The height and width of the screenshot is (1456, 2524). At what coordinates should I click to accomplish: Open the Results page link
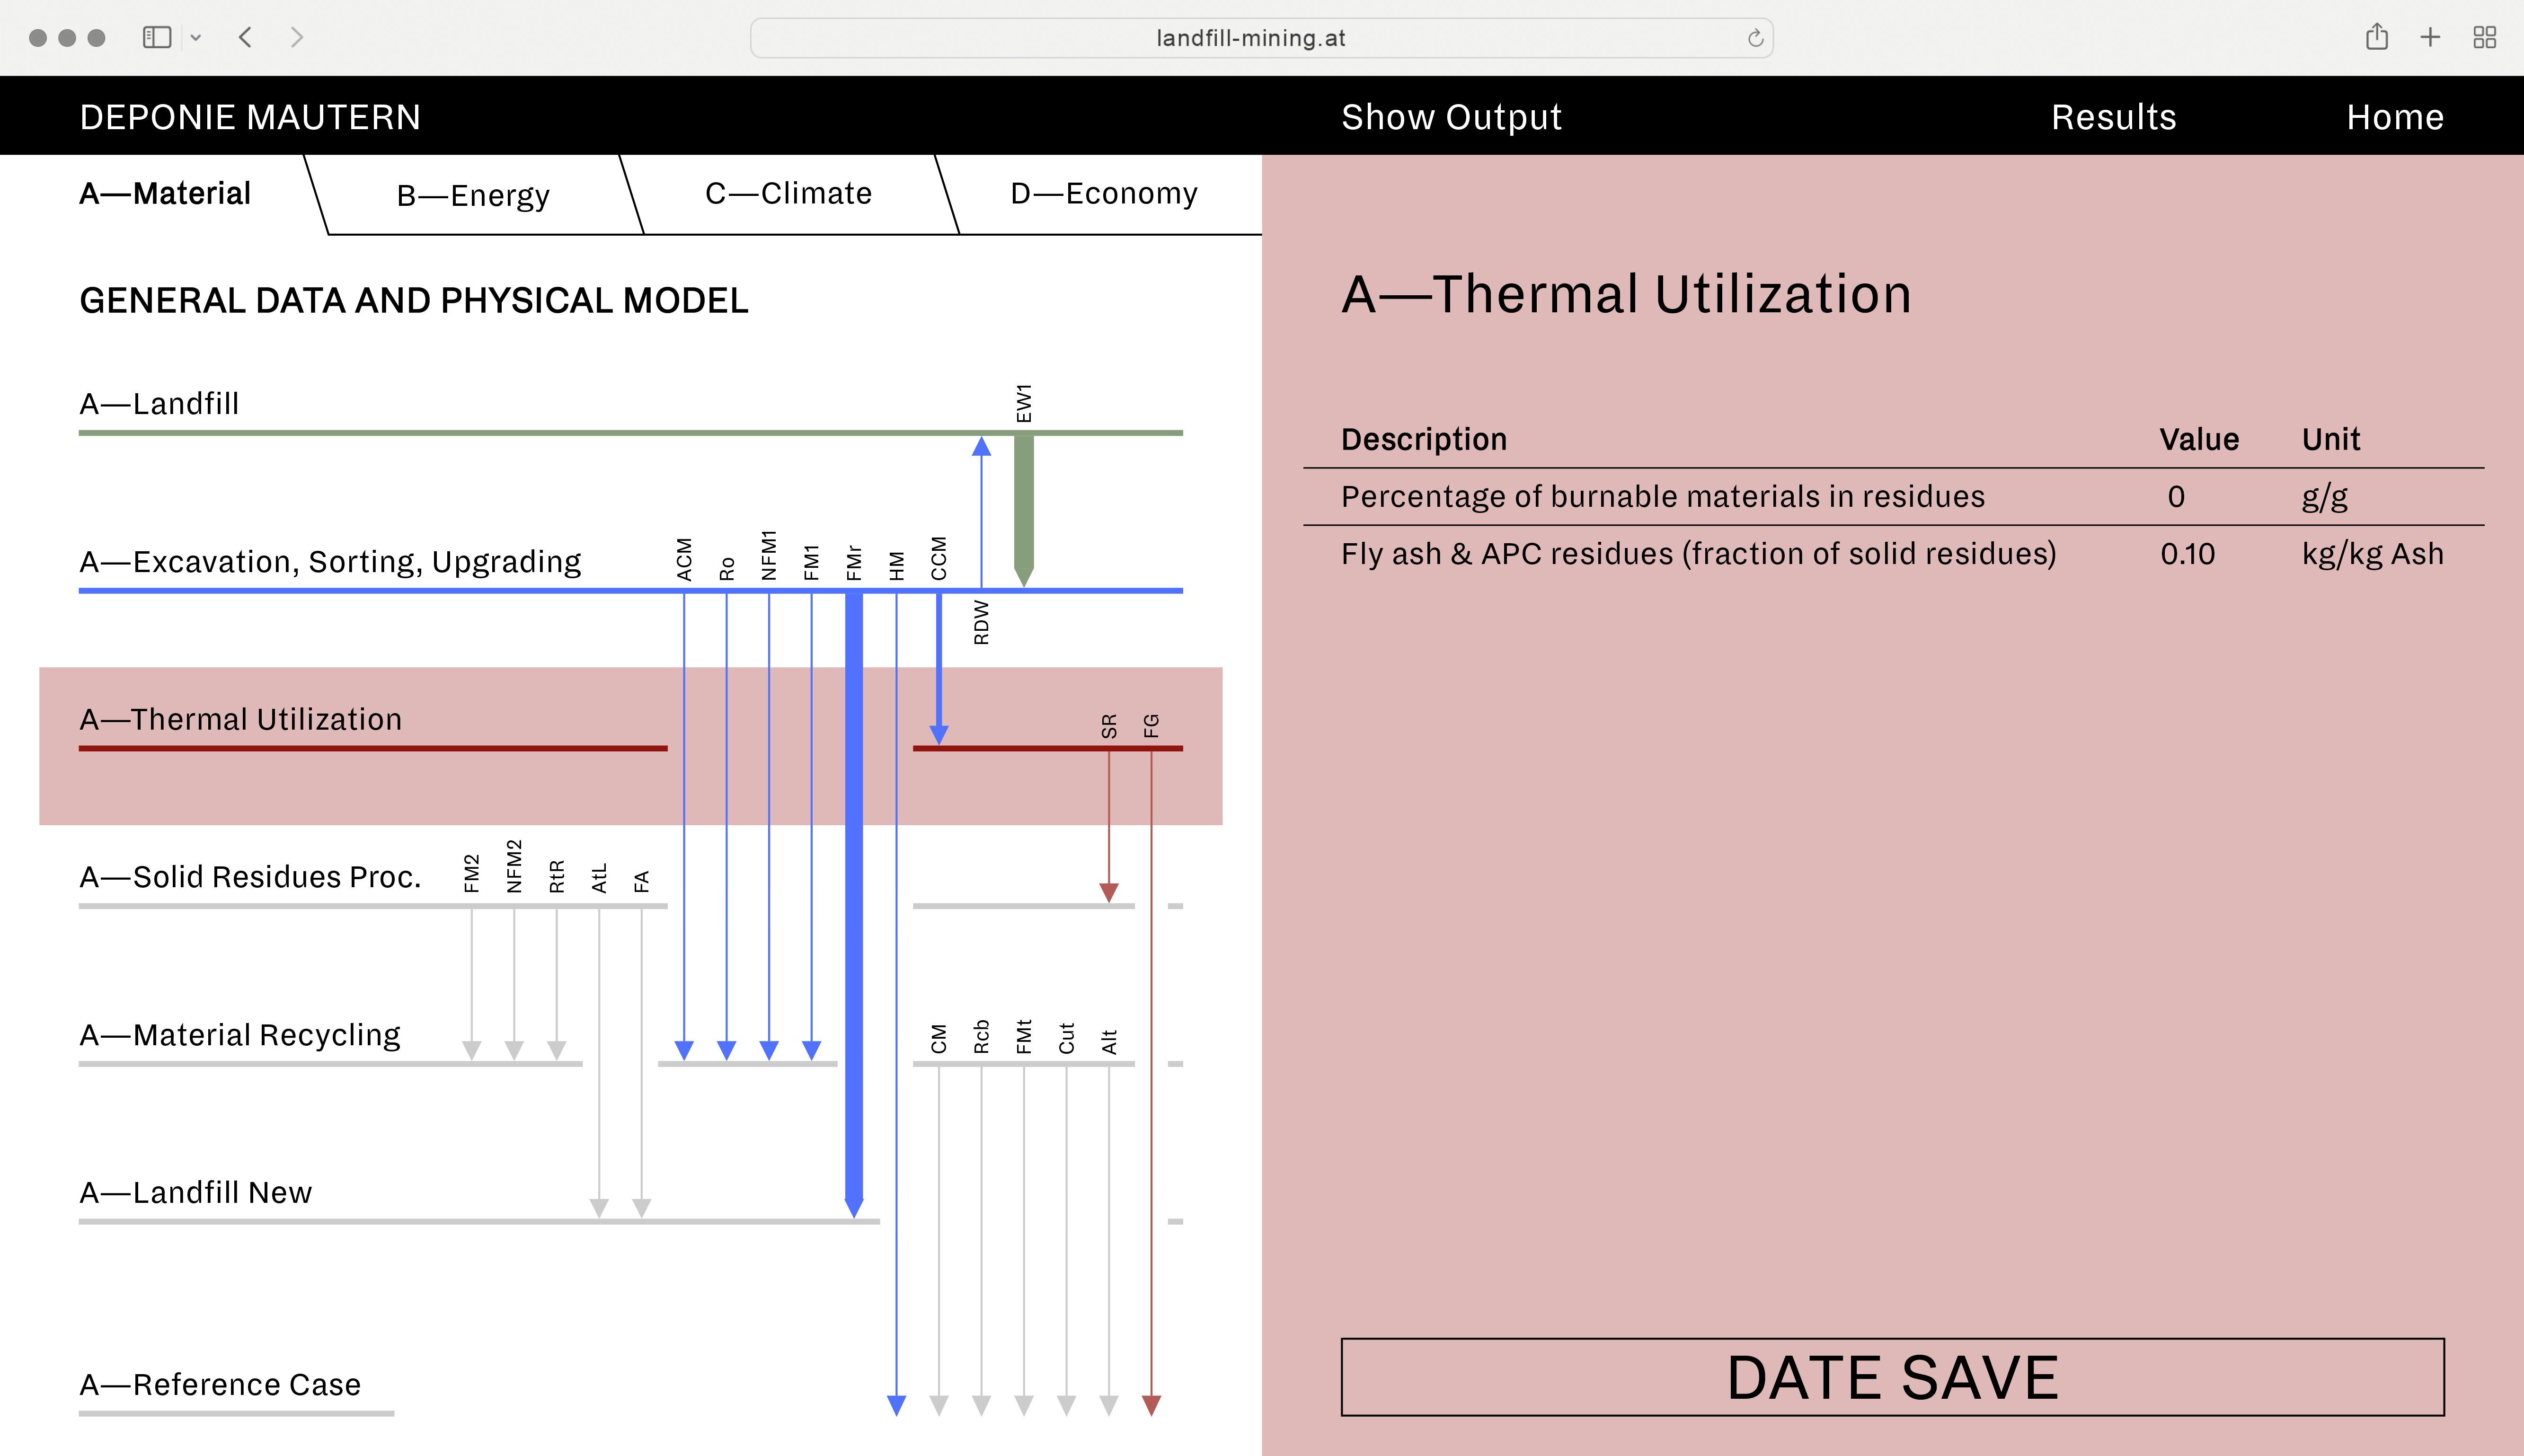pos(2114,117)
